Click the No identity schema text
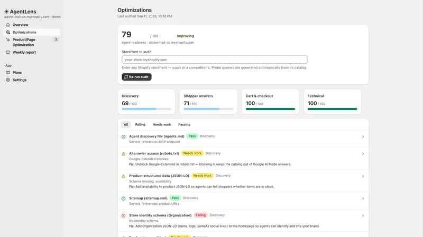The width and height of the screenshot is (423, 237). [x=143, y=221]
